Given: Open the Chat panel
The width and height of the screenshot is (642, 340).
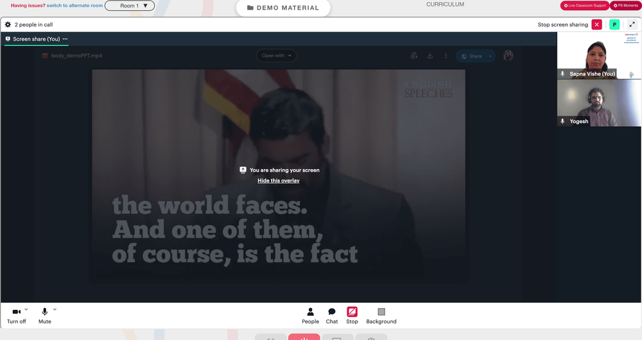Looking at the screenshot, I should pos(332,316).
